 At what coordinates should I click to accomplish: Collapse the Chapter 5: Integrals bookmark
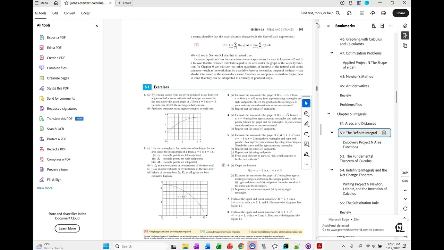[x=328, y=114]
